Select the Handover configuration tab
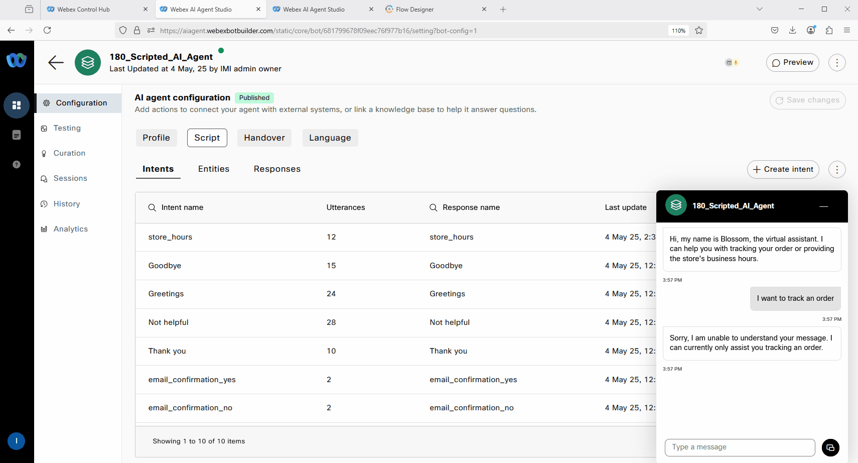The height and width of the screenshot is (463, 858). pos(264,138)
